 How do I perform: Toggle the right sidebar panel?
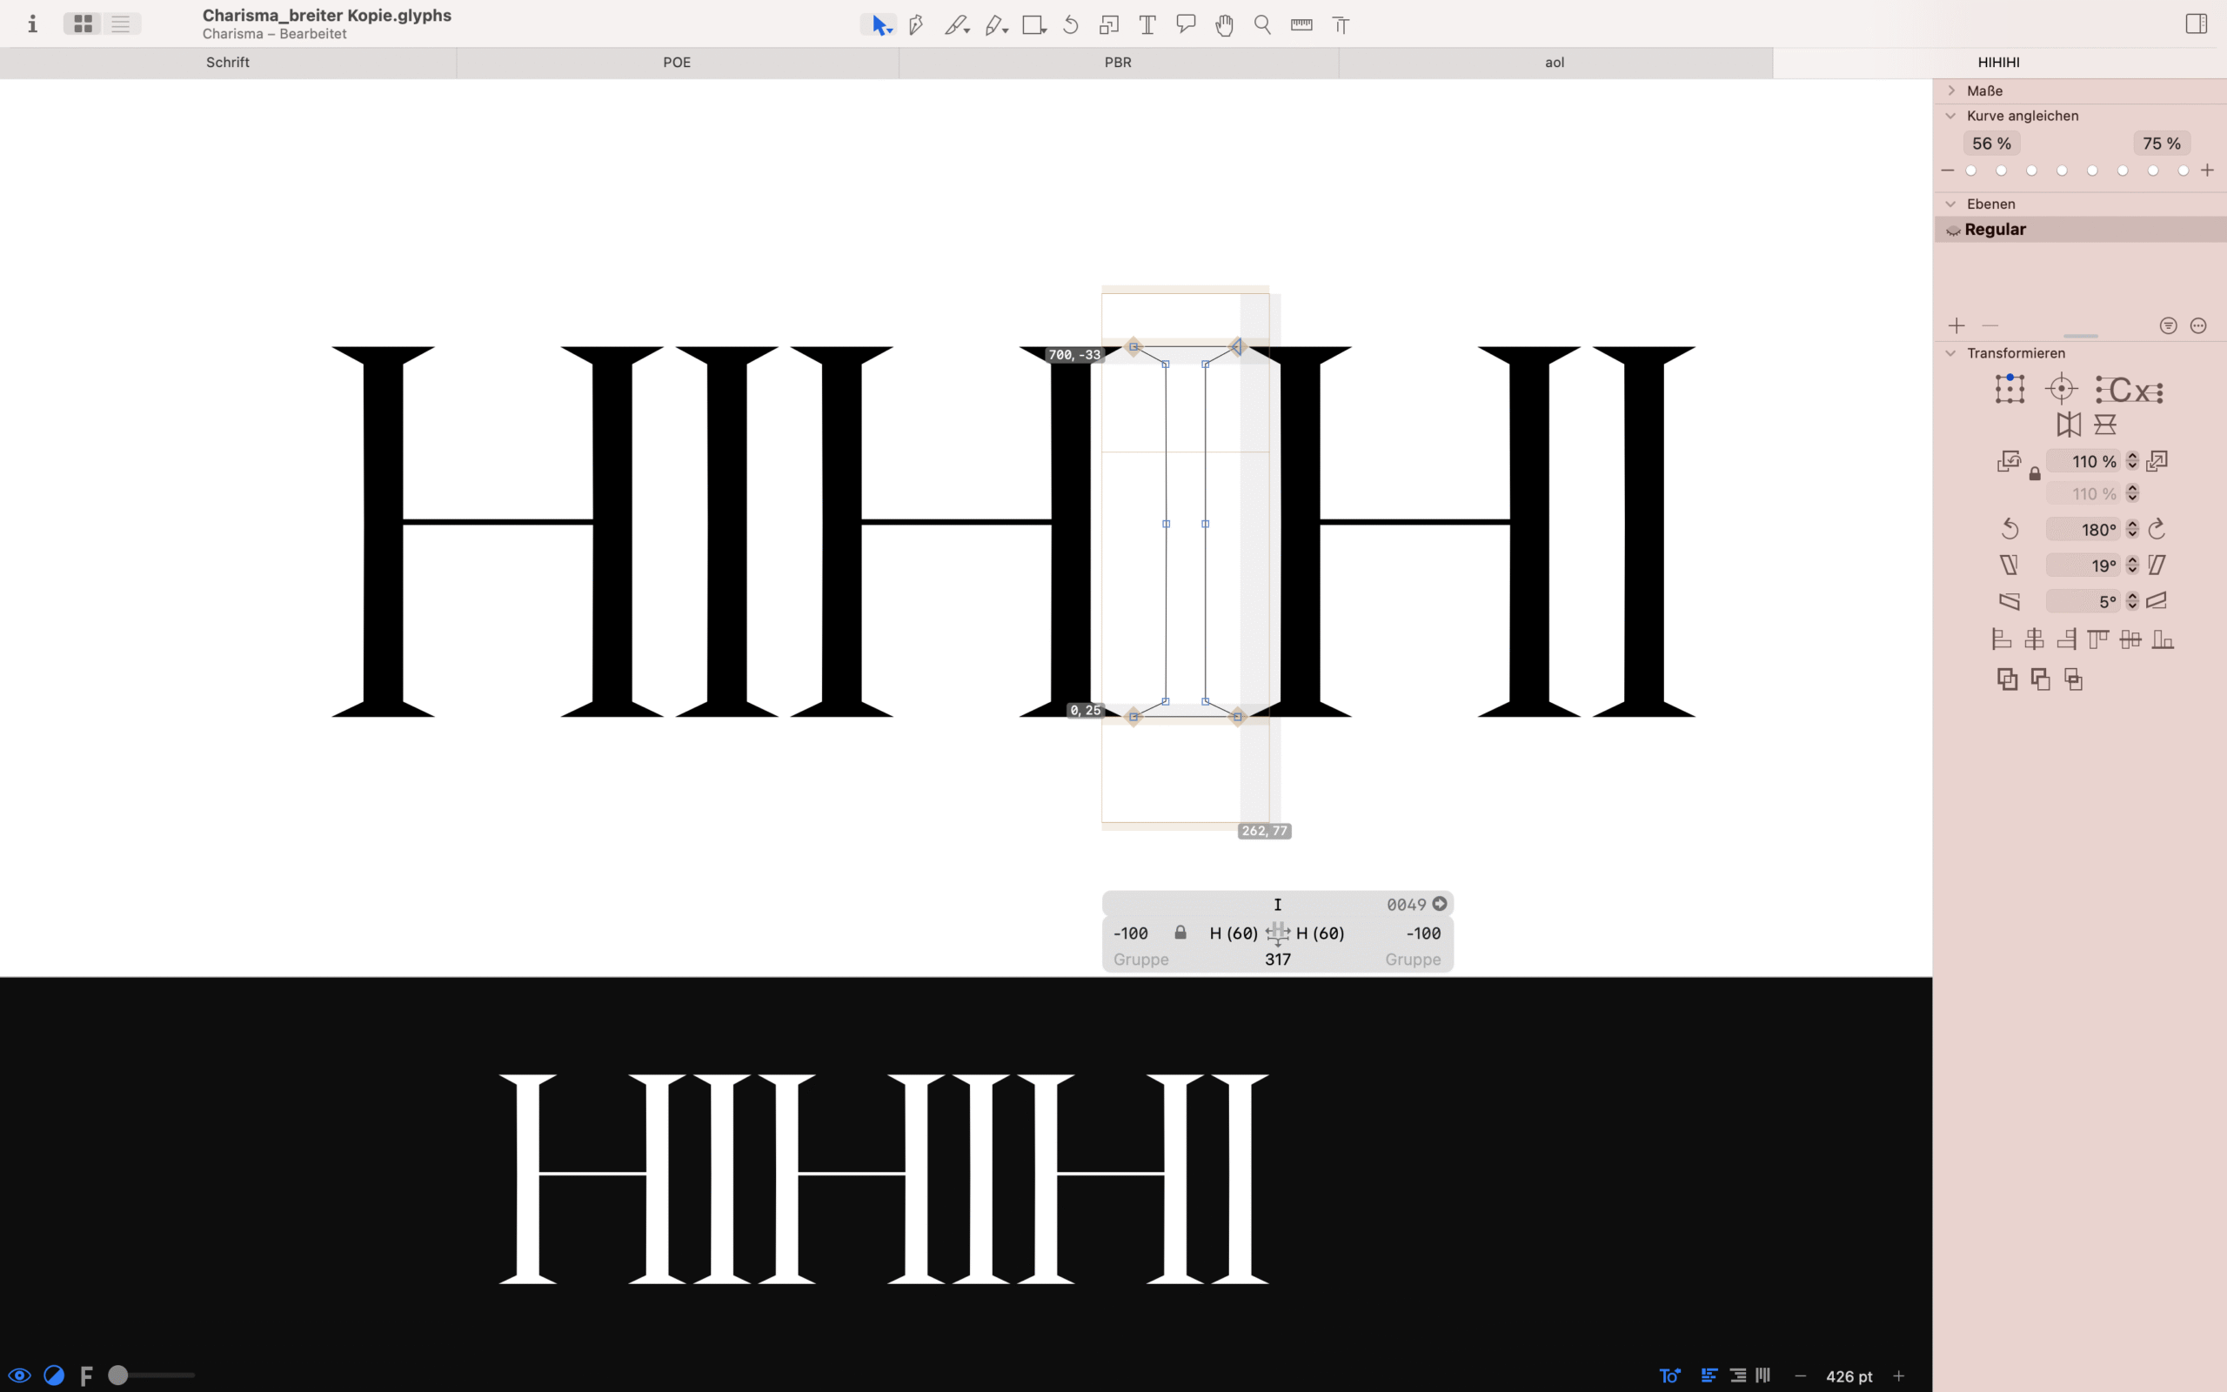point(2196,24)
